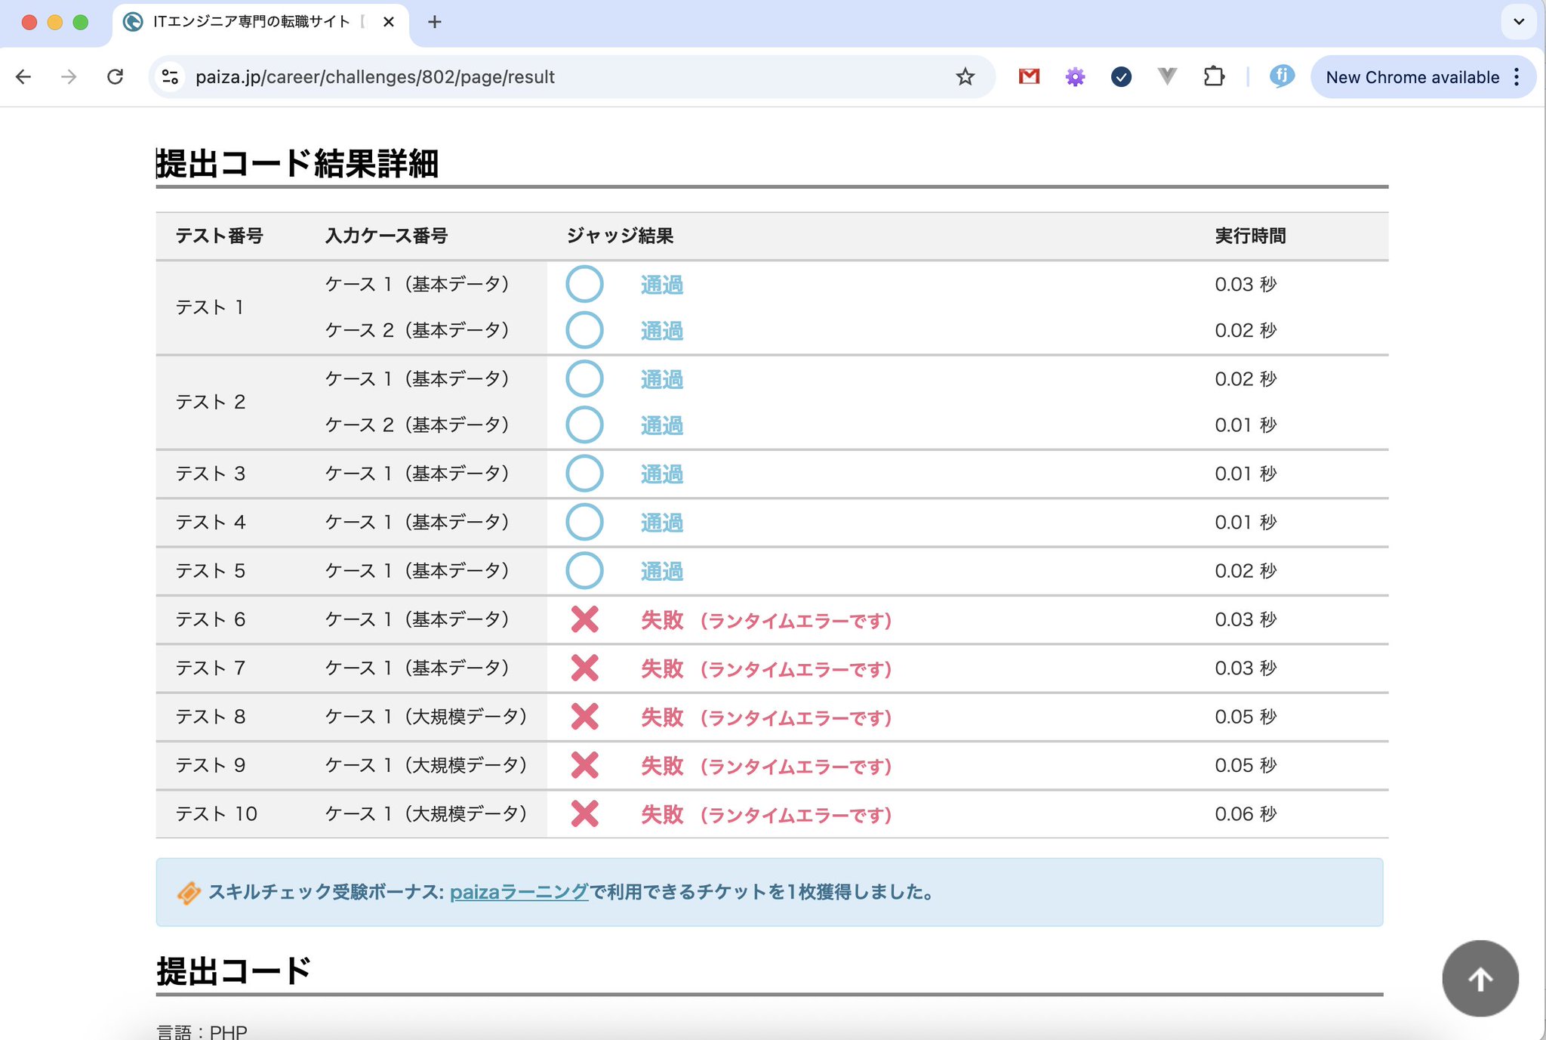The image size is (1546, 1040).
Task: Click pass circle icon for テスト 4
Action: 584,522
